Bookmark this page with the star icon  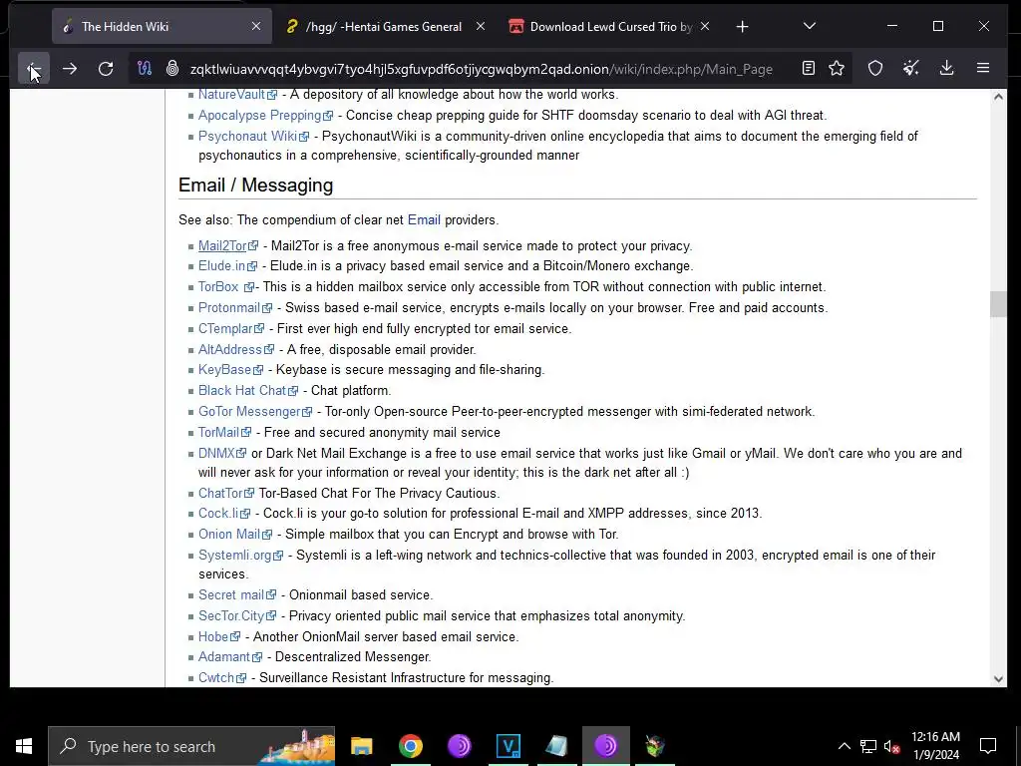(837, 69)
